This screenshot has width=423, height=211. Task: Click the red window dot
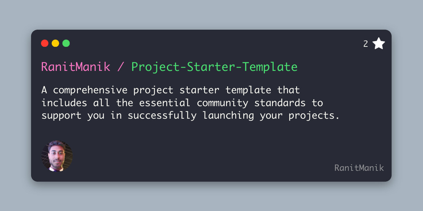point(45,43)
